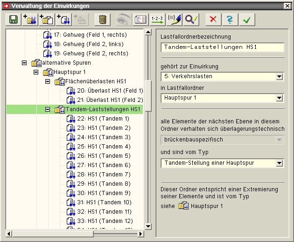Click the green save diskette icon
Viewport: 294px width, 242px height.
click(x=13, y=20)
